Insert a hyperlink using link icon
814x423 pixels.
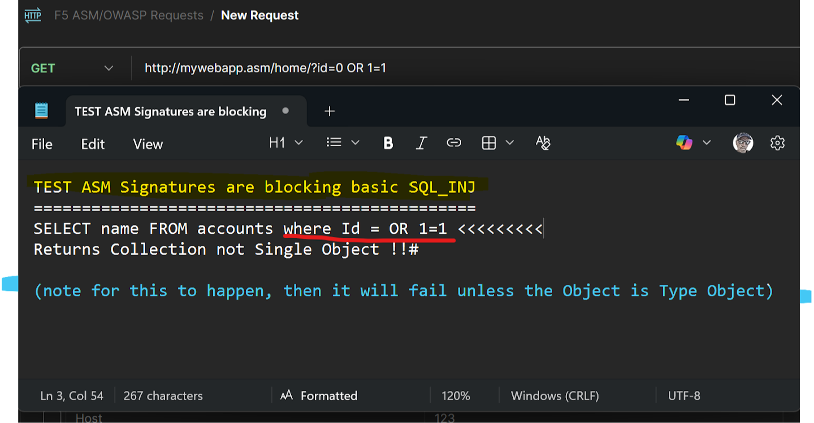[x=454, y=143]
